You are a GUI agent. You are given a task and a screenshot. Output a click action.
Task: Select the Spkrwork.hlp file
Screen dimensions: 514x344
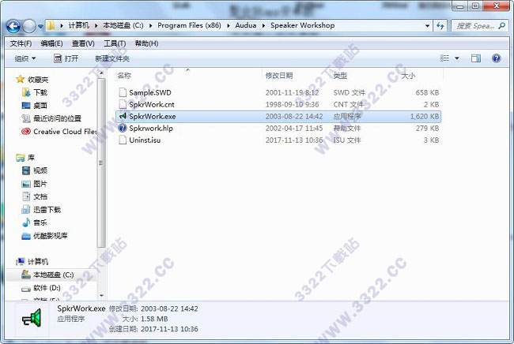coord(151,128)
